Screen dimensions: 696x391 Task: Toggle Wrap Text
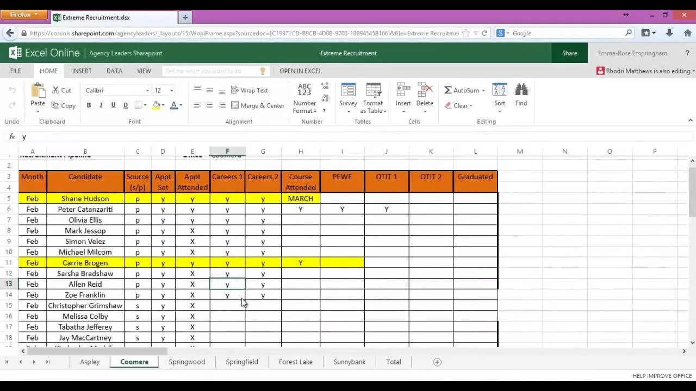tap(250, 91)
